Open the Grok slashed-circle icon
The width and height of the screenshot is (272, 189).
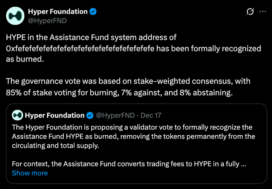click(250, 12)
